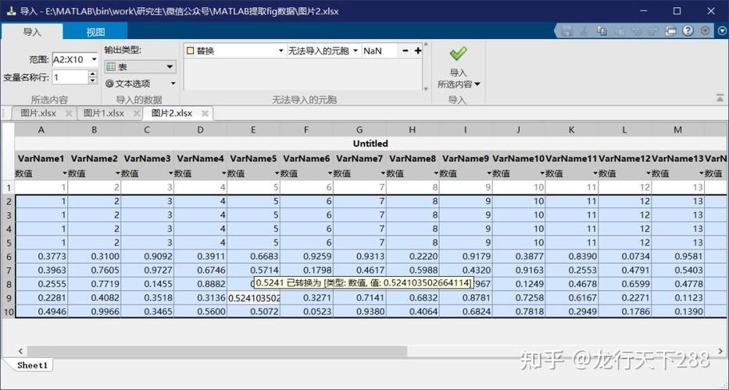Open the 范围 range dropdown arrow
729x390 pixels.
[95, 59]
